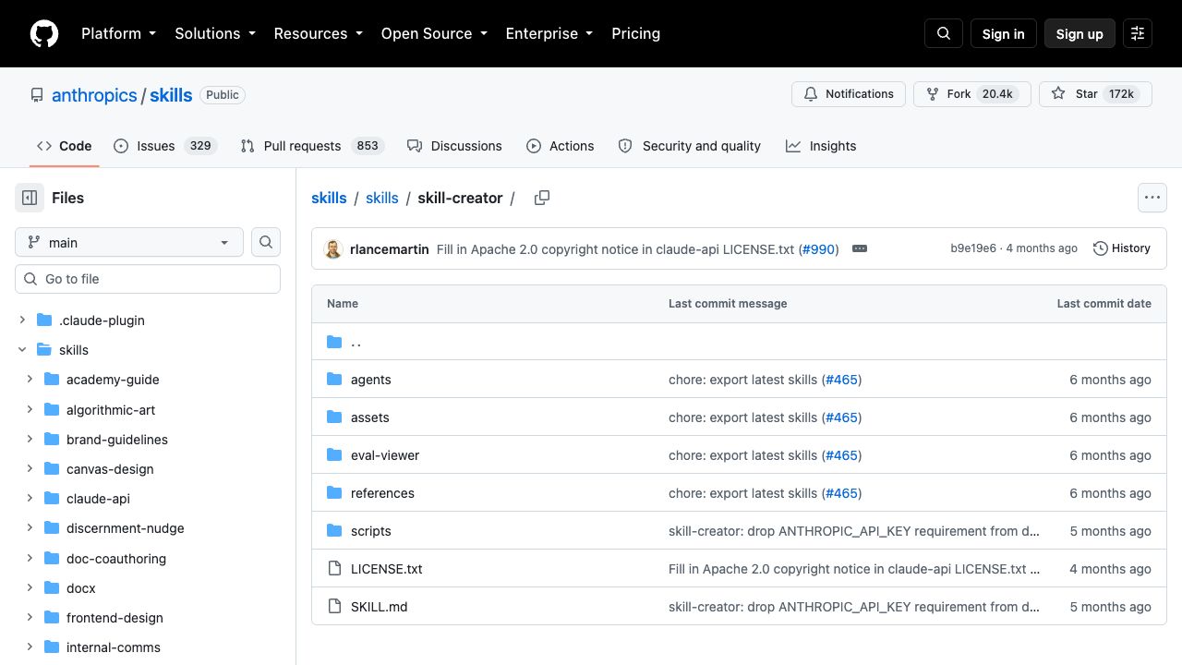This screenshot has width=1182, height=665.
Task: Click the eval-viewer folder icon
Action: tap(334, 455)
